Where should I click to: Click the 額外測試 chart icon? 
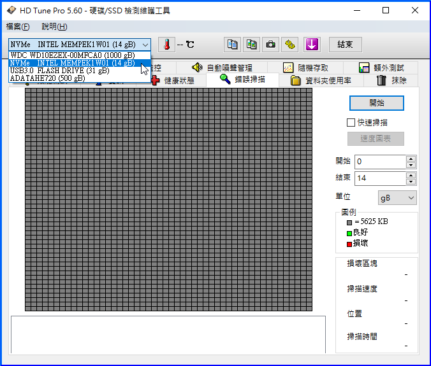pos(364,67)
